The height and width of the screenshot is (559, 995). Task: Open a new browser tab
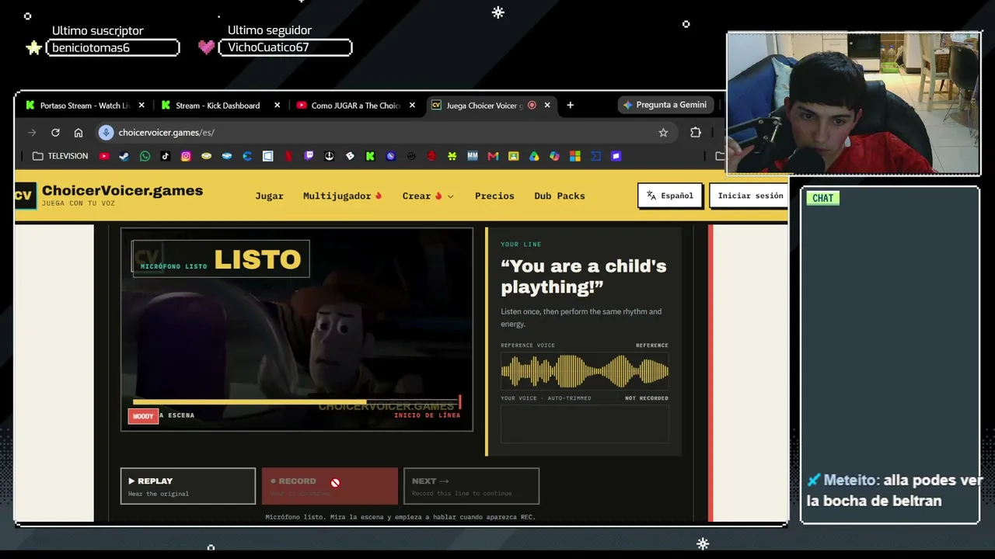(570, 105)
